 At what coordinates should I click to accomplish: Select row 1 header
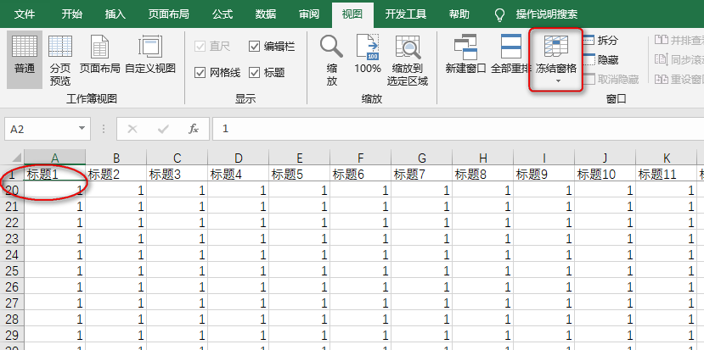(x=12, y=174)
